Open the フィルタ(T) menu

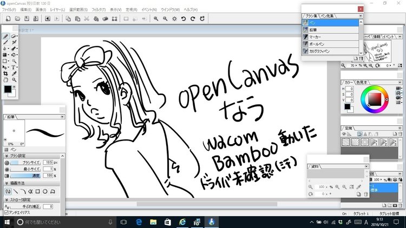click(99, 10)
